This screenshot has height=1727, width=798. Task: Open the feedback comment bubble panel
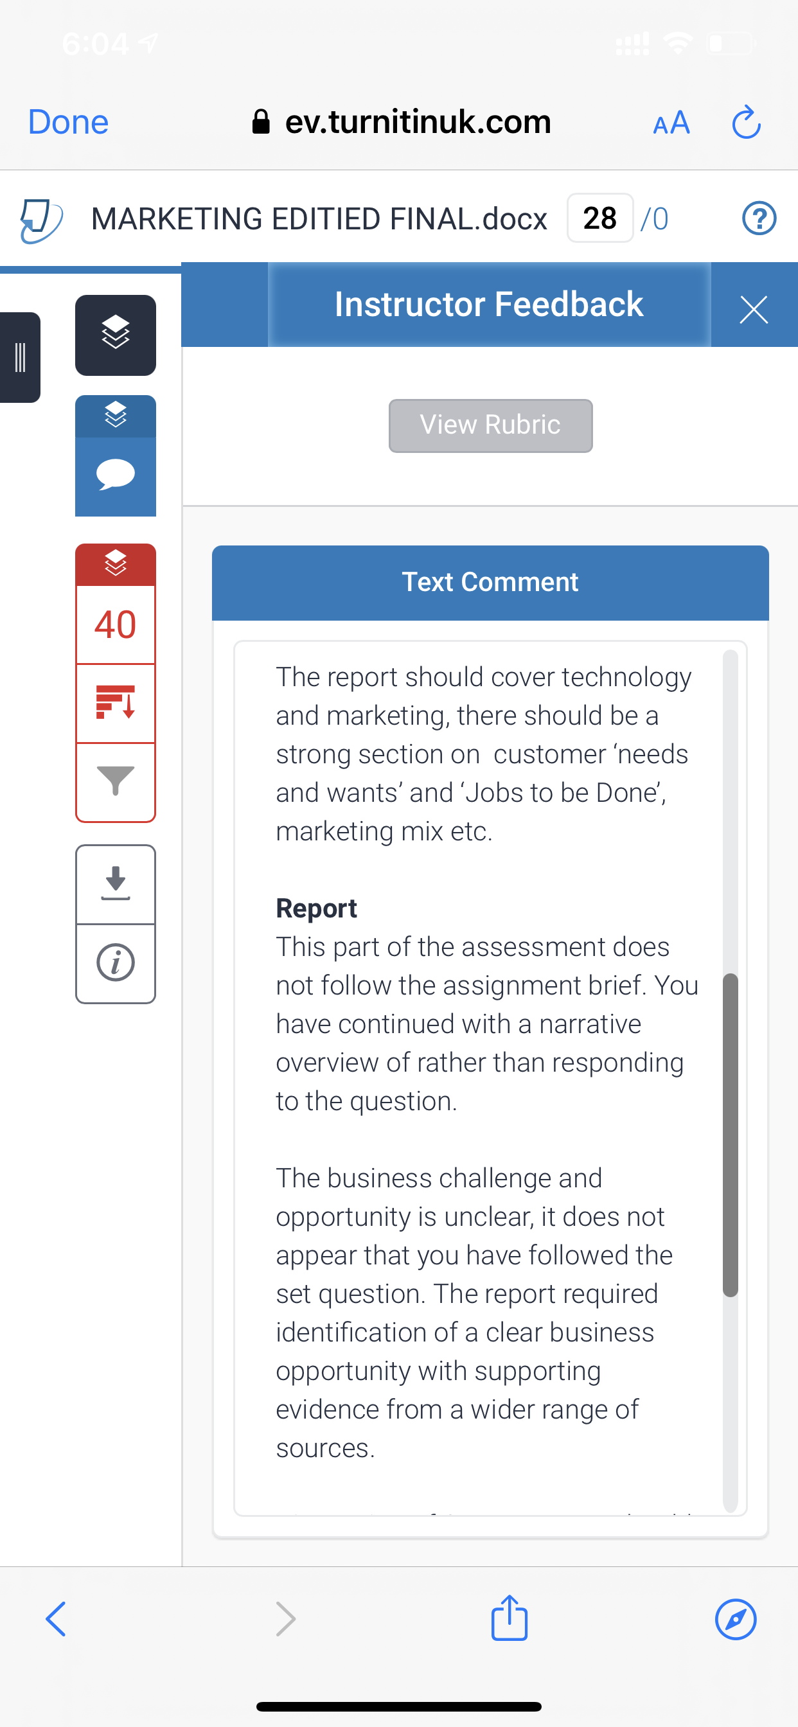click(x=116, y=476)
